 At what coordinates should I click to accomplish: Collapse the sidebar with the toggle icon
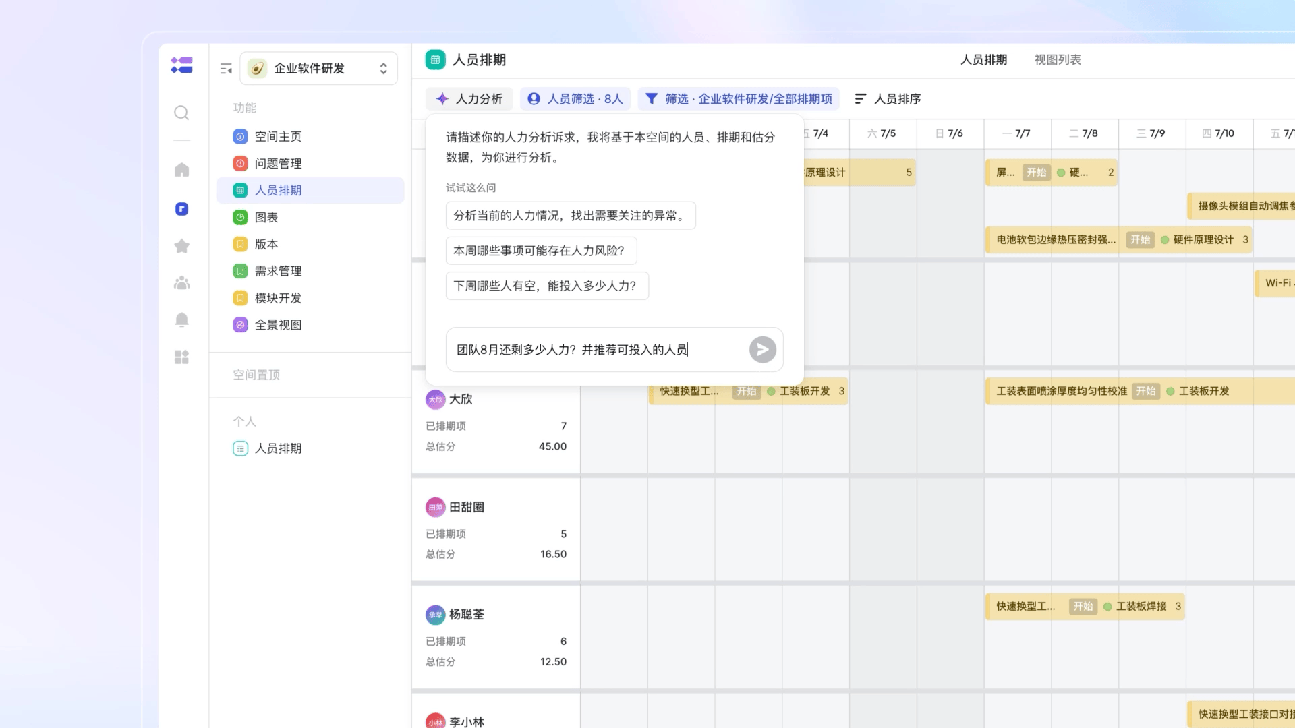tap(226, 69)
